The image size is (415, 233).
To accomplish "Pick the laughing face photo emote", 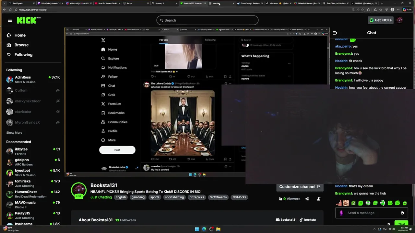I will point(346,203).
